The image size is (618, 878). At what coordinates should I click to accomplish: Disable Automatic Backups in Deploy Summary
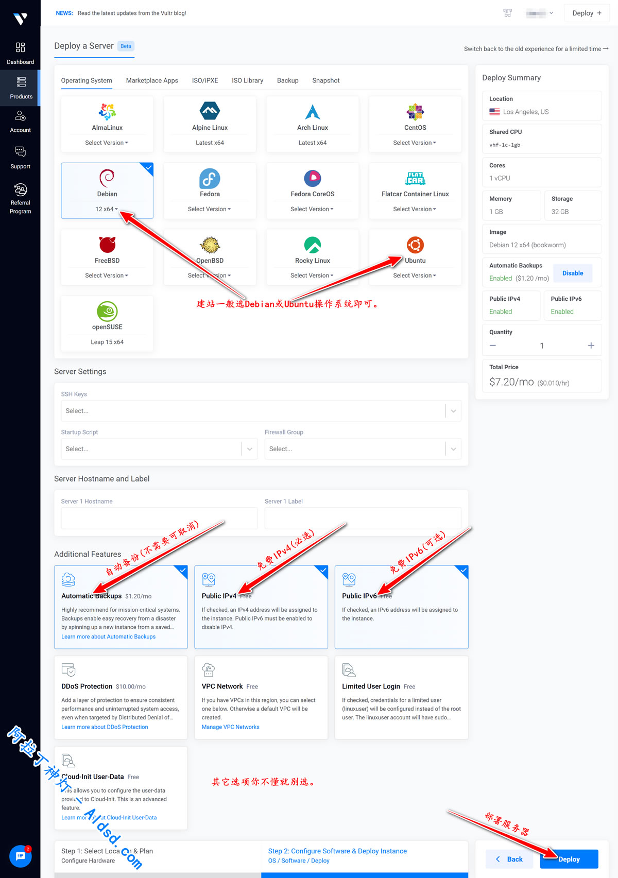(x=573, y=273)
